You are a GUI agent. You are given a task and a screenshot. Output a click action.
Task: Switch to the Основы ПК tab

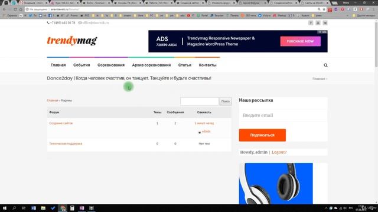click(127, 3)
